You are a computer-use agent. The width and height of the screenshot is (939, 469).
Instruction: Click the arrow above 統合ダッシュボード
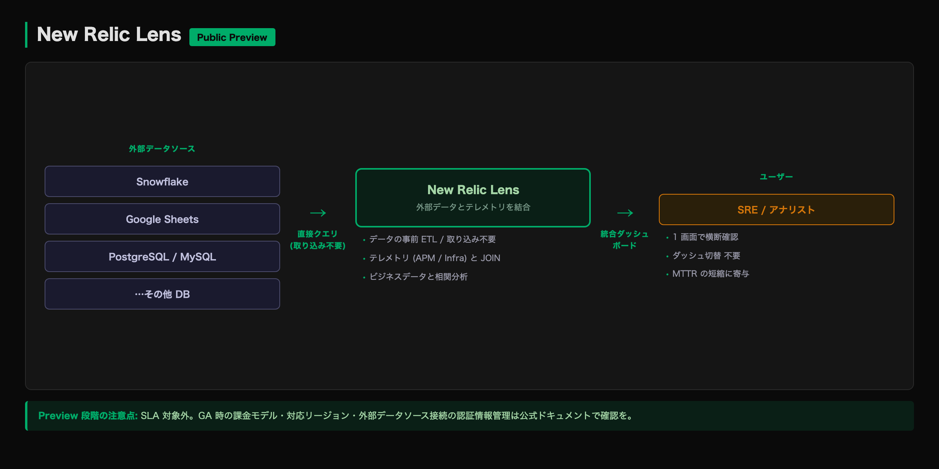(x=625, y=213)
